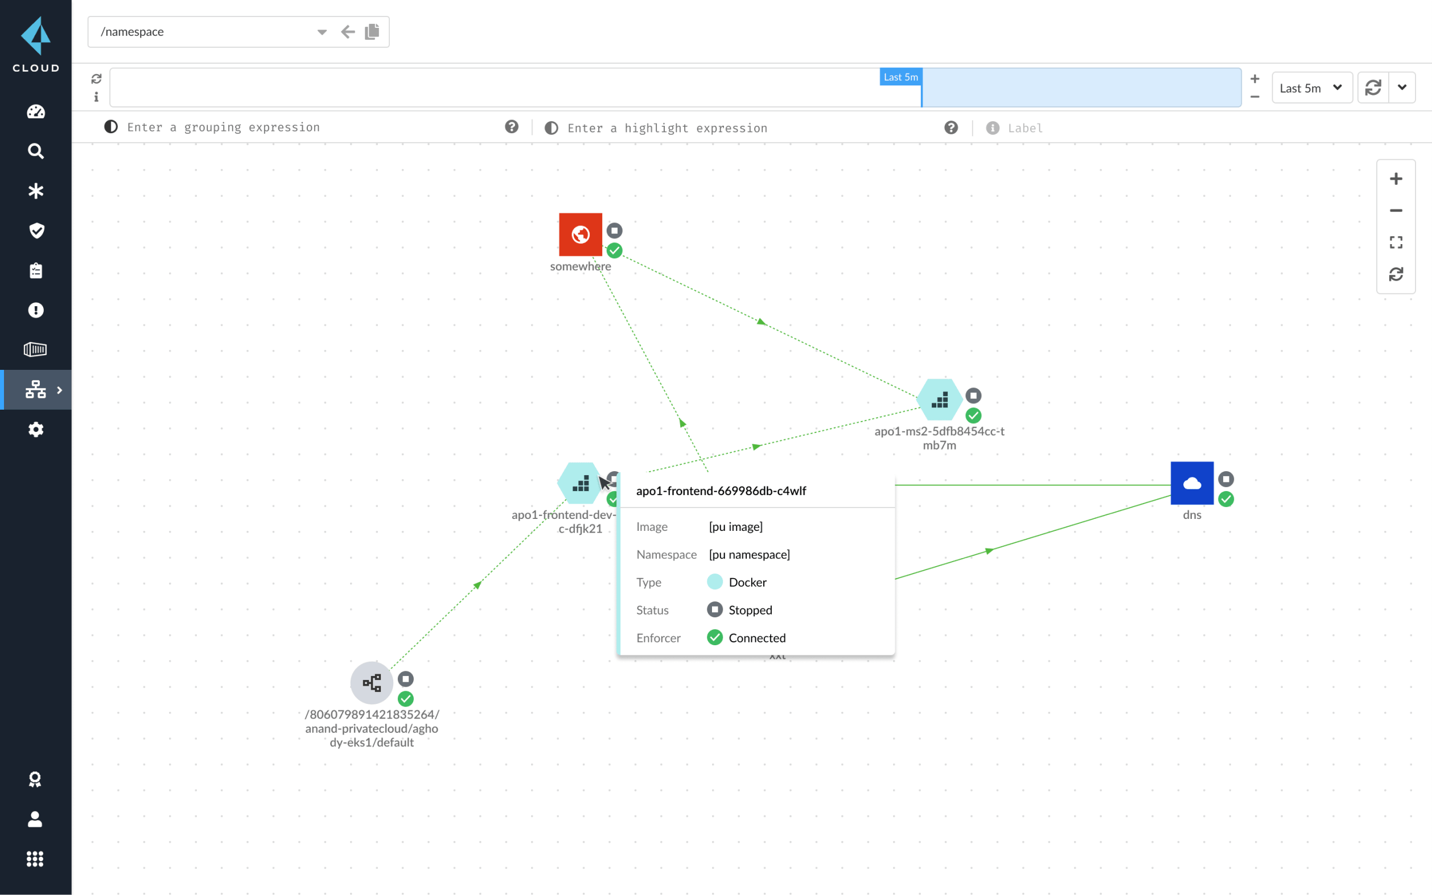Toggle the highlight expression contrast icon
1432x895 pixels.
tap(551, 127)
